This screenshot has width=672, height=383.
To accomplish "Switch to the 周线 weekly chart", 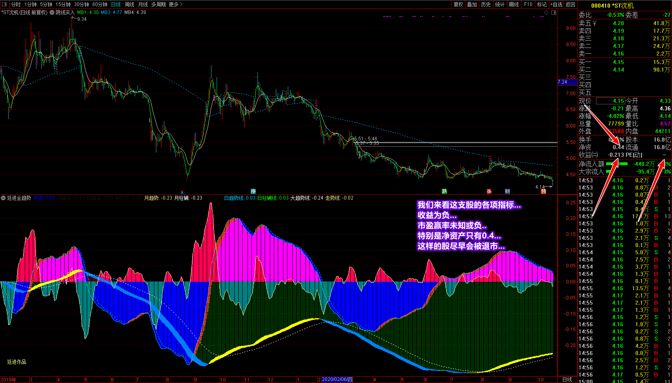I will (x=130, y=4).
